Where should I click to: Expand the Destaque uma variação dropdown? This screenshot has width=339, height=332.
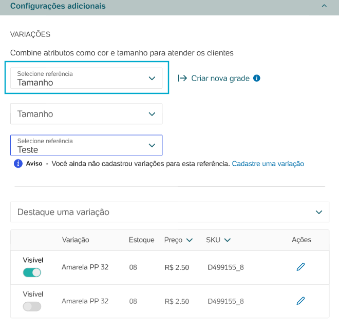169,212
